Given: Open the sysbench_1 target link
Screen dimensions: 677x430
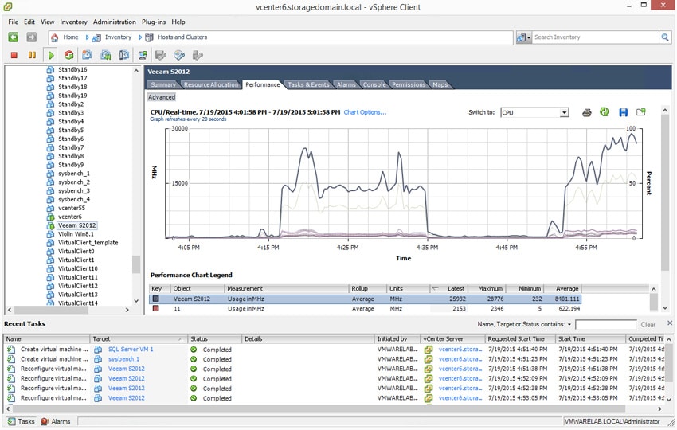Looking at the screenshot, I should click(x=123, y=359).
